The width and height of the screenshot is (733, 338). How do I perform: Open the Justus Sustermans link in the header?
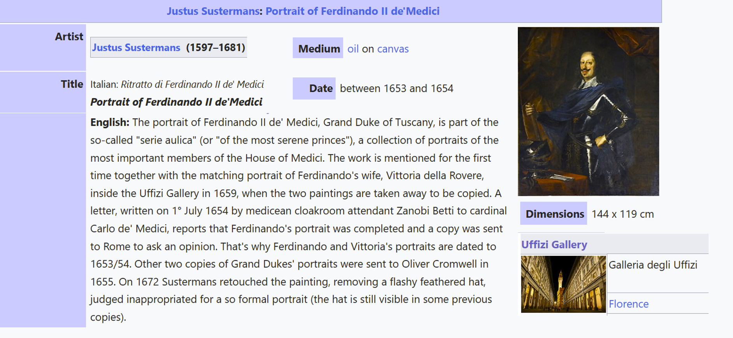click(213, 11)
